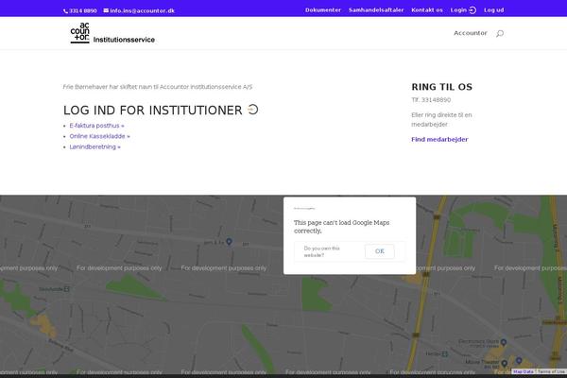
Task: Click the Accountor Institutionsservice logo
Action: point(112,33)
